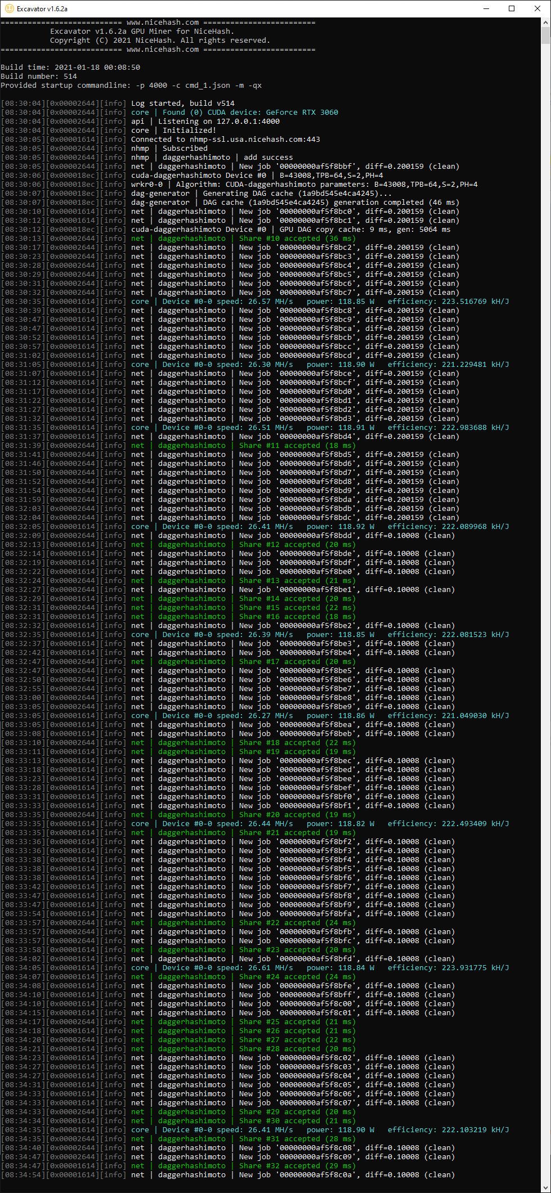
Task: Click the Excavator app icon in title bar
Action: (x=8, y=8)
